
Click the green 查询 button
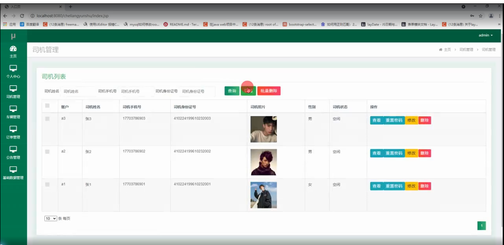(232, 91)
